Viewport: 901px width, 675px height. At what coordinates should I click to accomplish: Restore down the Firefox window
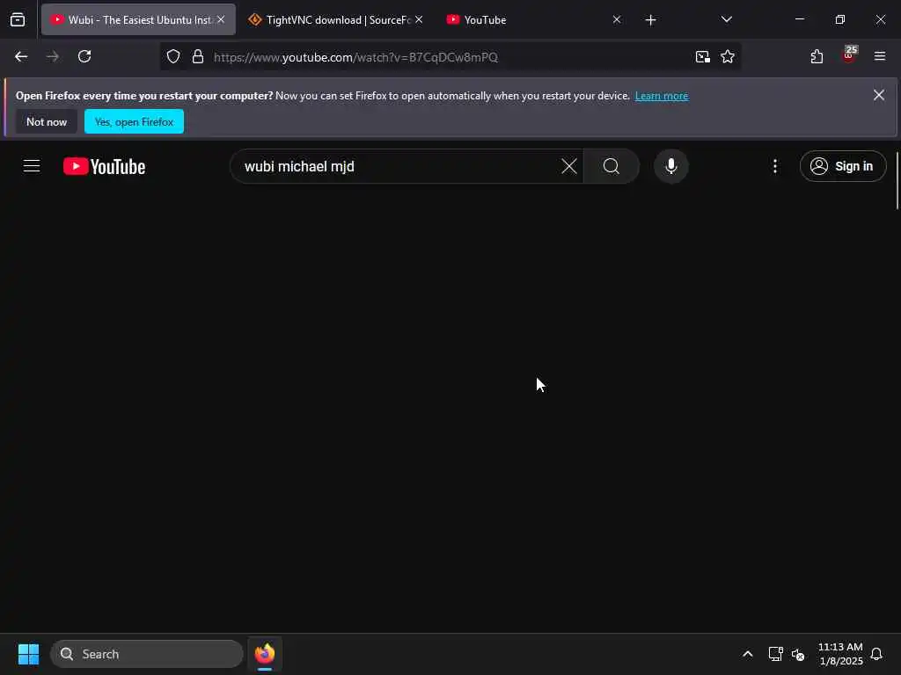(839, 19)
